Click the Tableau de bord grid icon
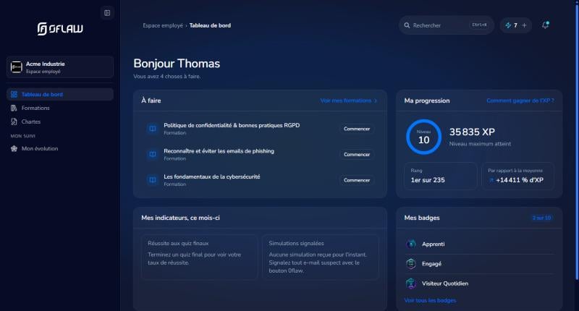 (14, 95)
